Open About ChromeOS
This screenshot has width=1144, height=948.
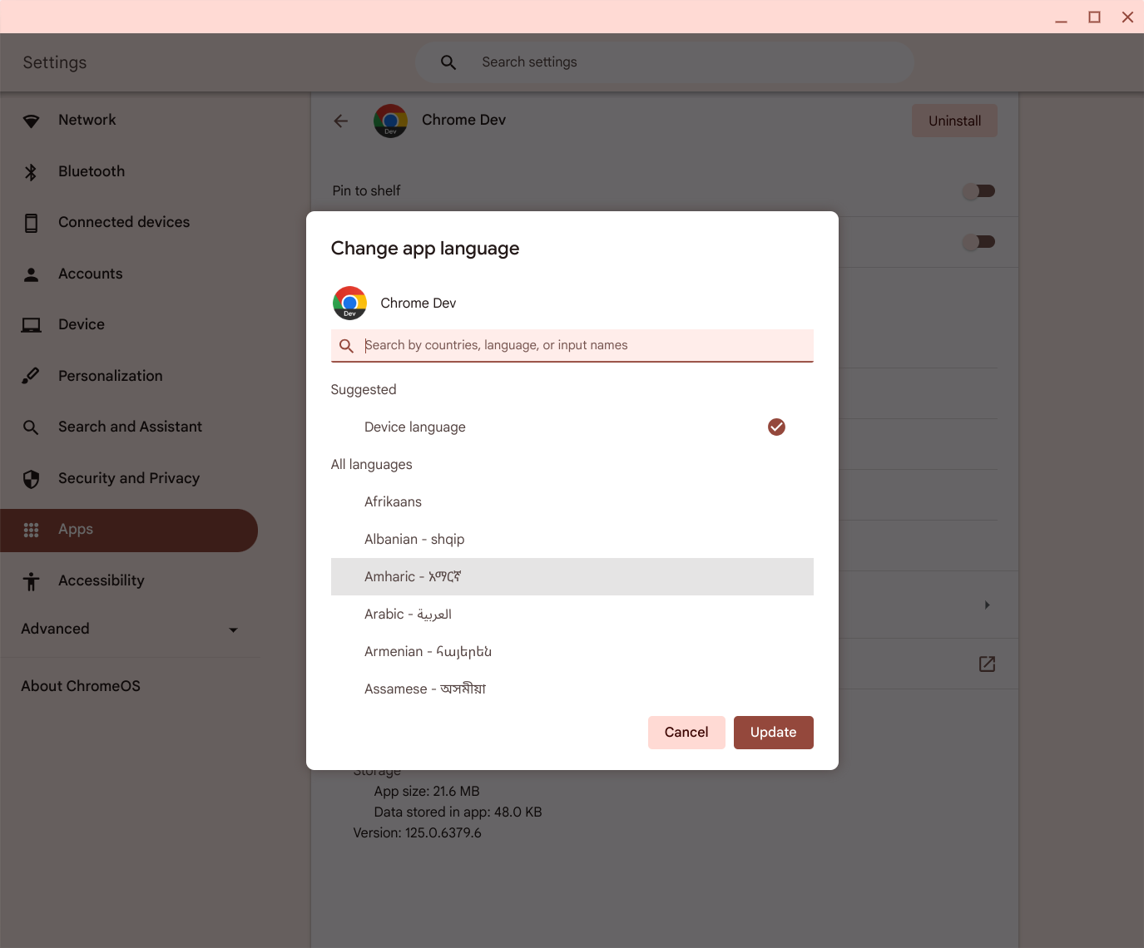point(81,685)
